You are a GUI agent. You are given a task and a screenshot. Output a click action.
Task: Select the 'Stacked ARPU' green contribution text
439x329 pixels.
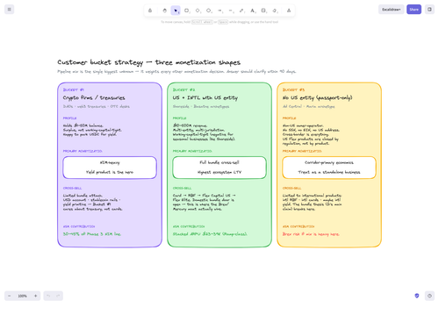[210, 234]
